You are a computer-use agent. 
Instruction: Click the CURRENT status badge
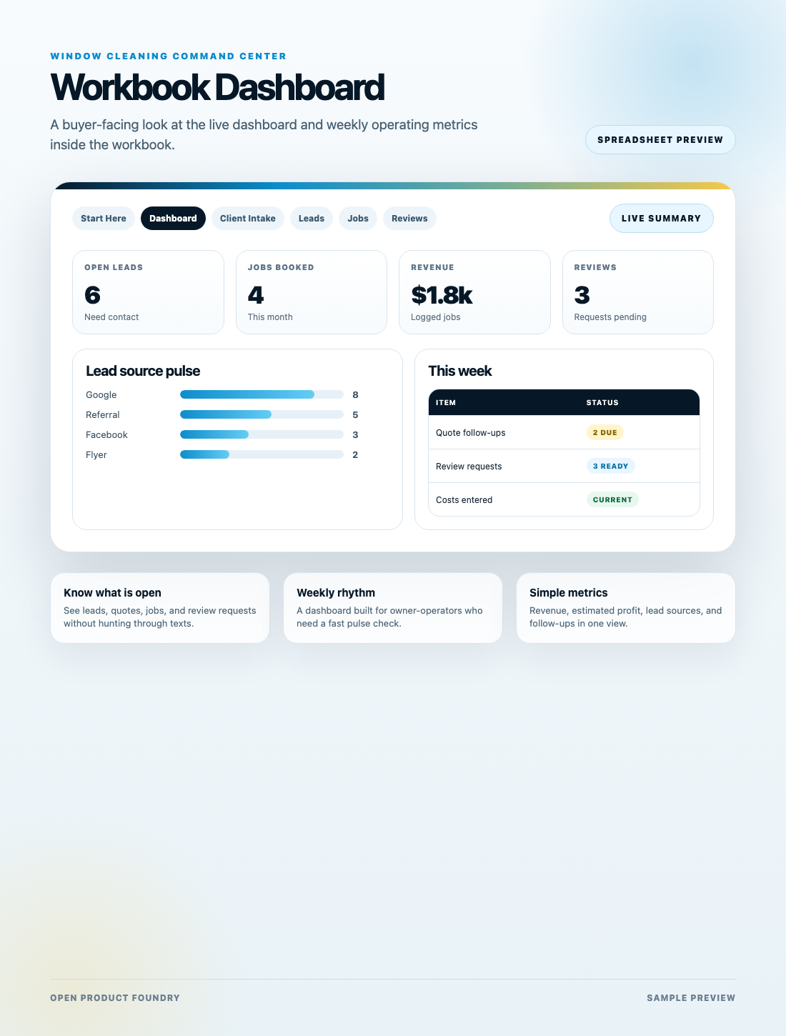pos(612,499)
